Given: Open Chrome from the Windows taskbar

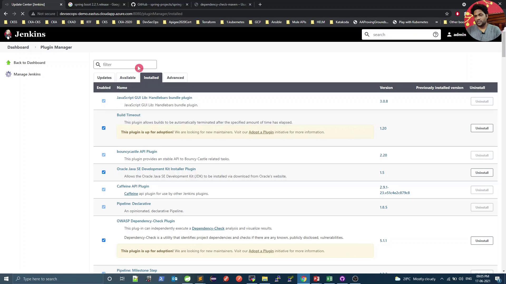Looking at the screenshot, I should [304, 279].
